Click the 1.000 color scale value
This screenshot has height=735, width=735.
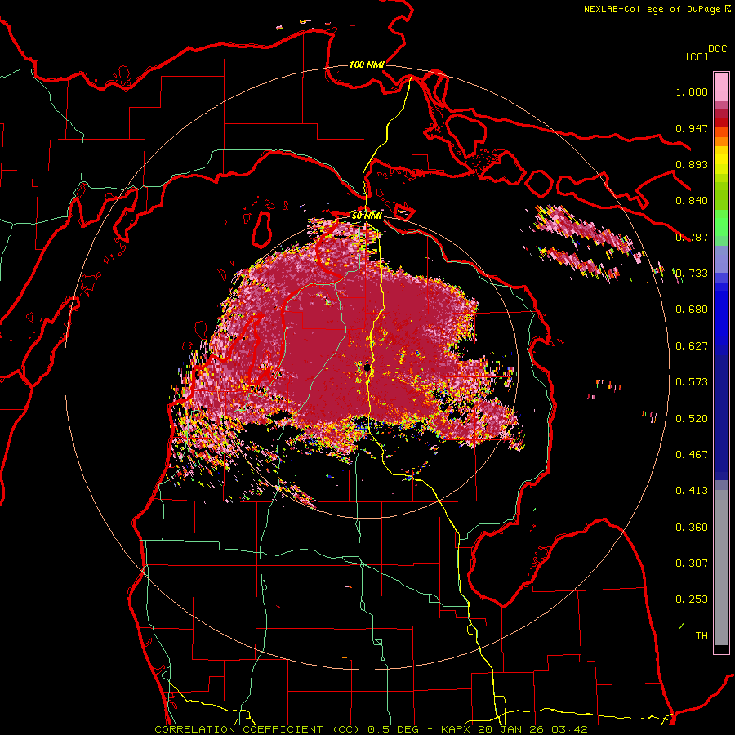click(692, 91)
